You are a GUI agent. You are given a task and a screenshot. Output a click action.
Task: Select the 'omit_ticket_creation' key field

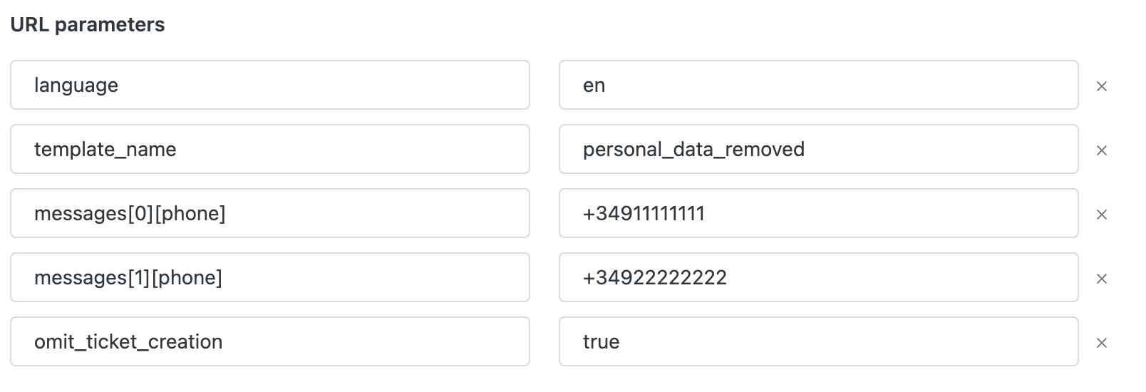coord(270,341)
